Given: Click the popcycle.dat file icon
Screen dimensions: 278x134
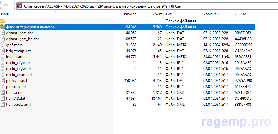Looking at the screenshot, I should tap(3, 81).
